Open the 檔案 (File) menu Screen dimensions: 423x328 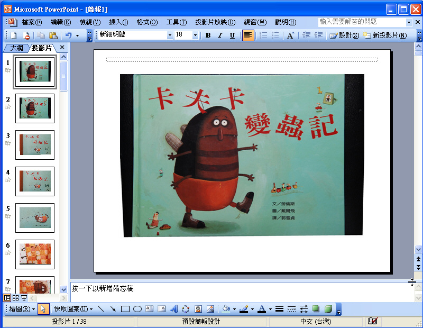(x=32, y=22)
